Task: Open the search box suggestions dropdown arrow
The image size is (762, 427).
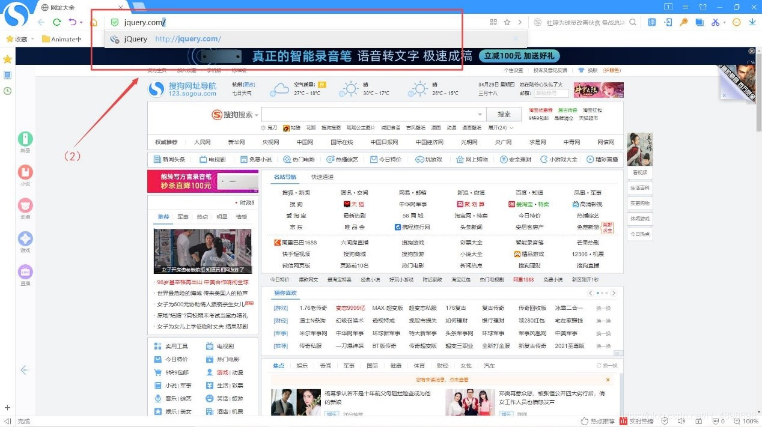Action: 480,114
